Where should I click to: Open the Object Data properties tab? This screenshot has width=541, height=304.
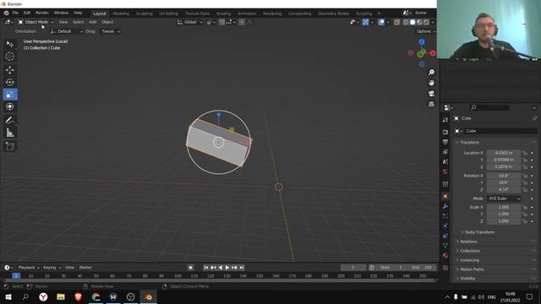445,246
